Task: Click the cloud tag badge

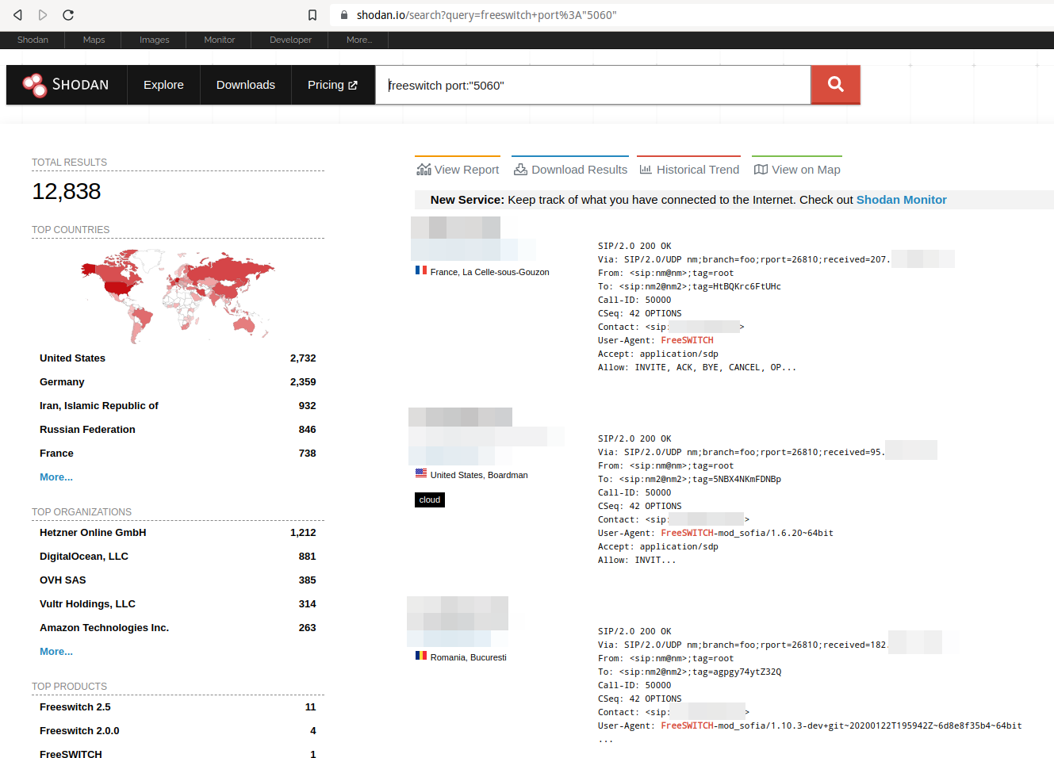Action: (430, 500)
